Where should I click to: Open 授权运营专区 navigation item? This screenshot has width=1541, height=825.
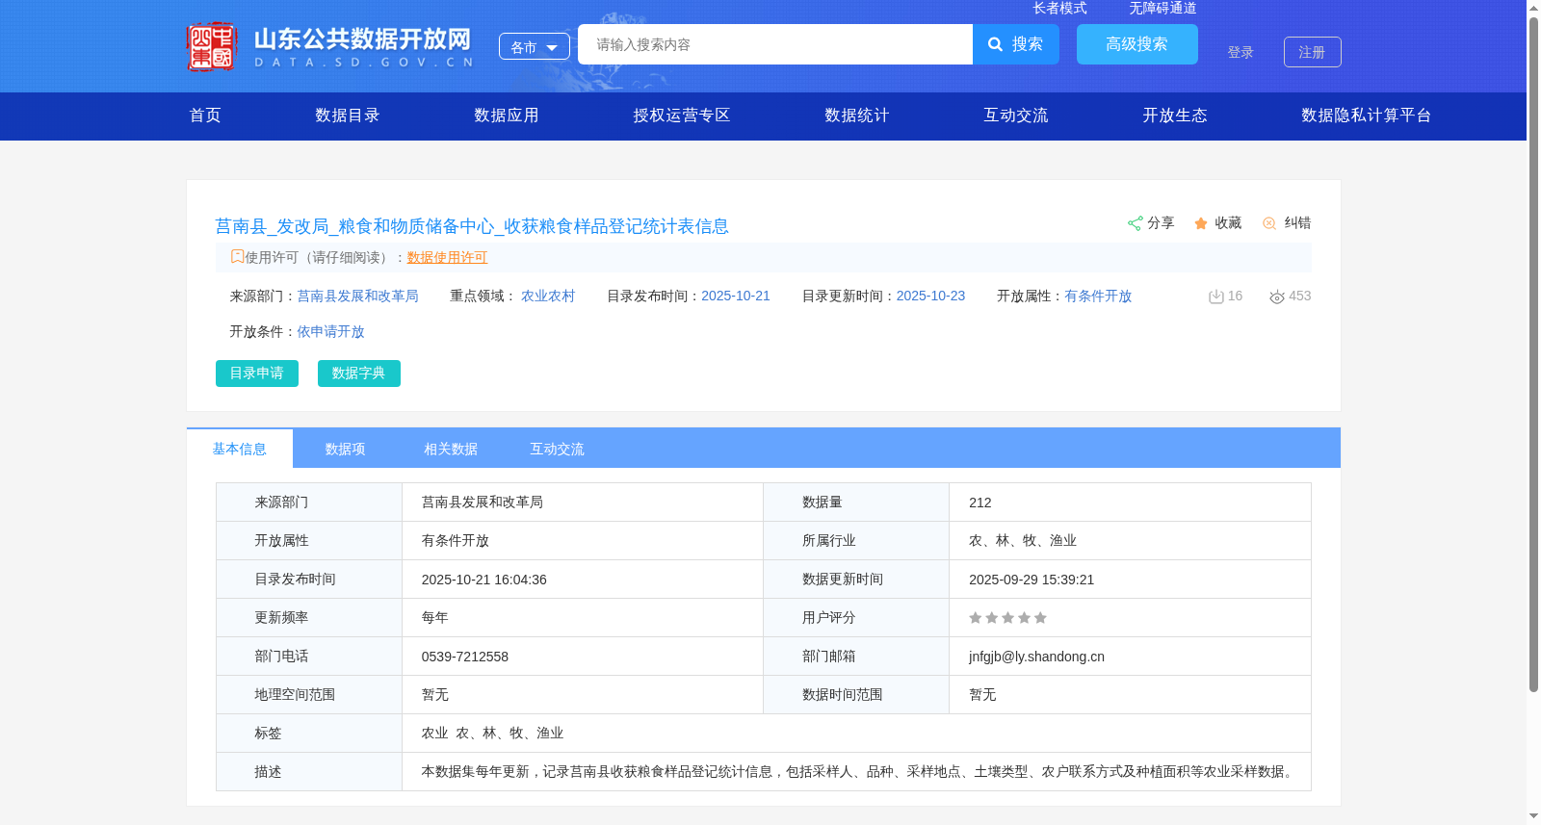[682, 116]
